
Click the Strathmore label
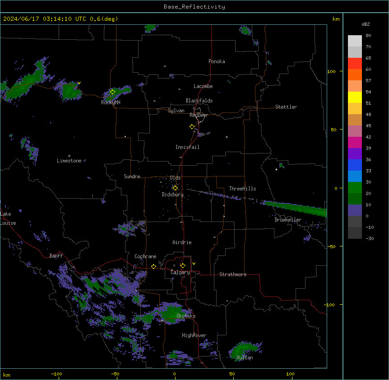click(233, 274)
